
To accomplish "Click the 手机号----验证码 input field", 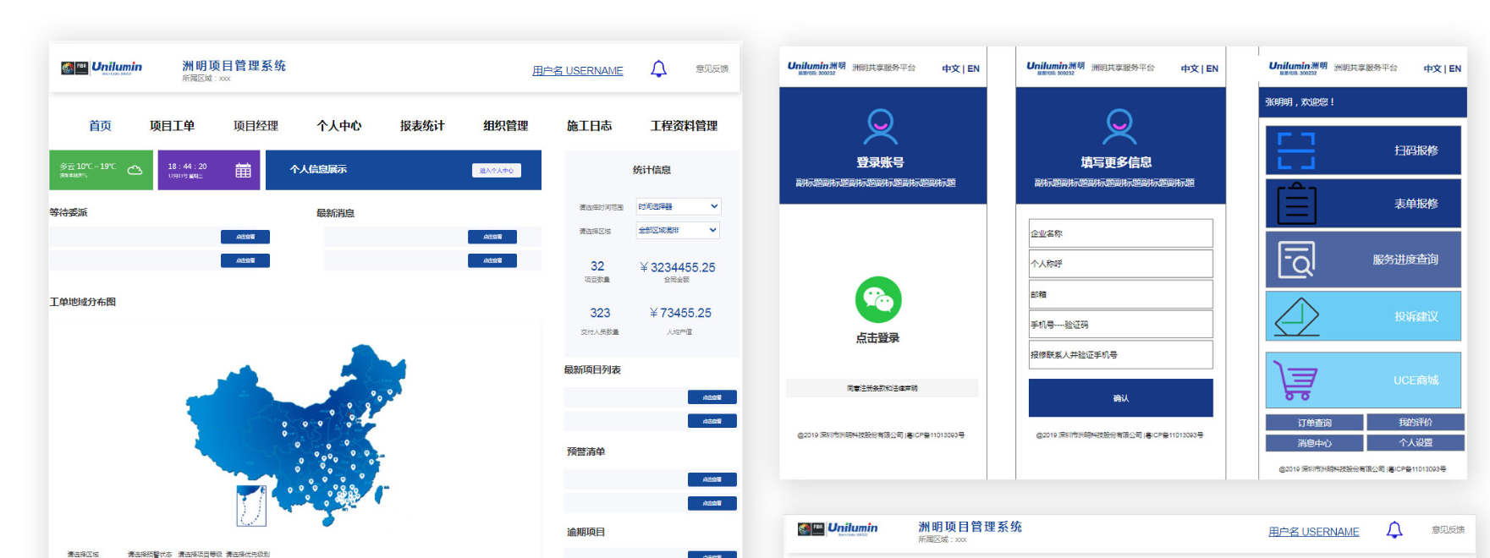I will tap(1121, 325).
